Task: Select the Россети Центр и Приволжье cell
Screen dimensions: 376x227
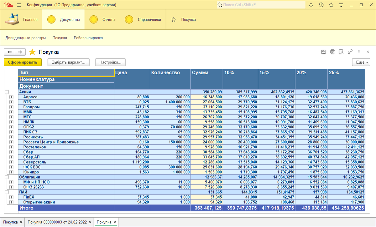Action: tap(66, 142)
